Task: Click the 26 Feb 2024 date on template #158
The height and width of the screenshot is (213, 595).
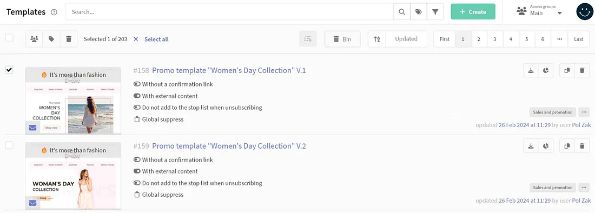Action: tap(525, 125)
